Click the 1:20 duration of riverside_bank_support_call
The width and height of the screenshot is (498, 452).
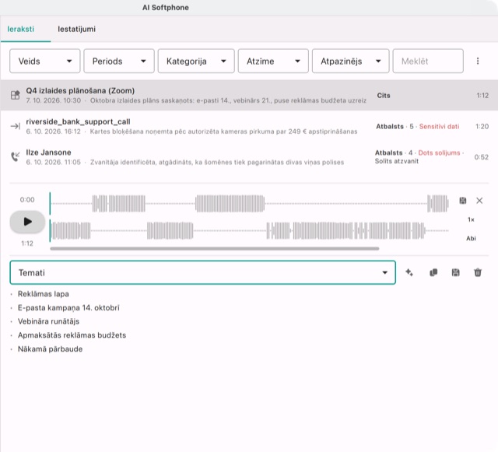[482, 127]
